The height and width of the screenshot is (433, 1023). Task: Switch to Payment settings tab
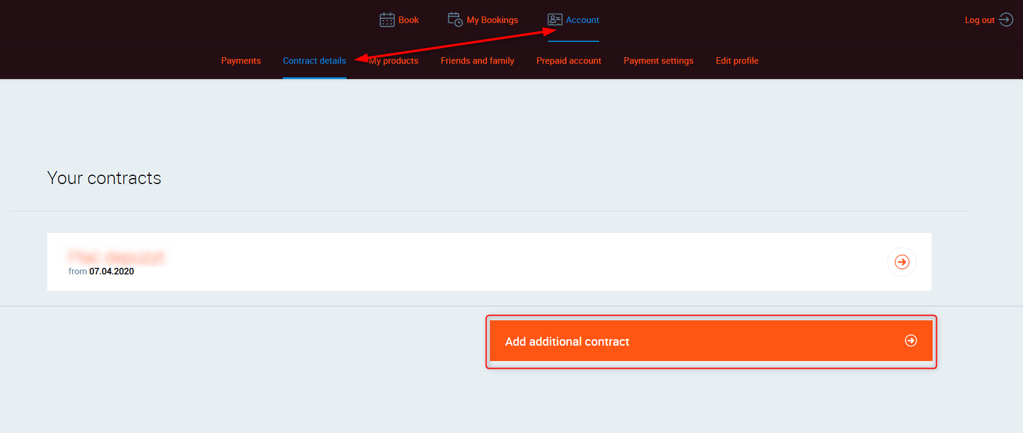(x=658, y=61)
